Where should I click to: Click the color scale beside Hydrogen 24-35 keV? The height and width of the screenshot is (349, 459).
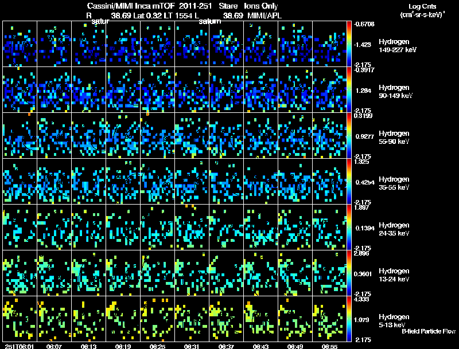tap(349, 227)
